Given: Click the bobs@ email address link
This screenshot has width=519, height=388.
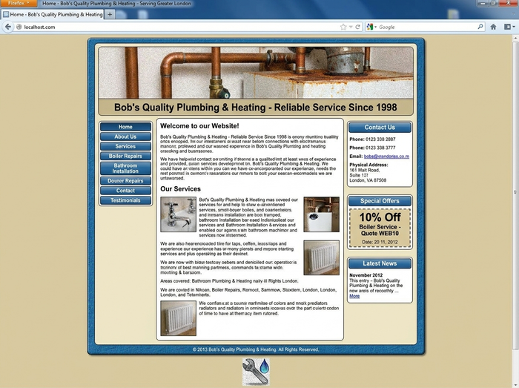Looking at the screenshot, I should click(386, 157).
